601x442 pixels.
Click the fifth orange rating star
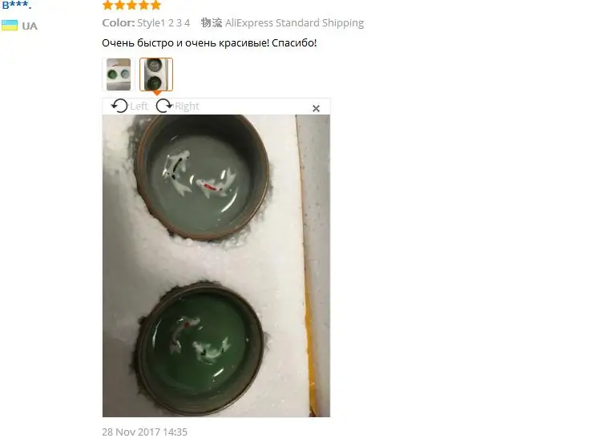(155, 5)
